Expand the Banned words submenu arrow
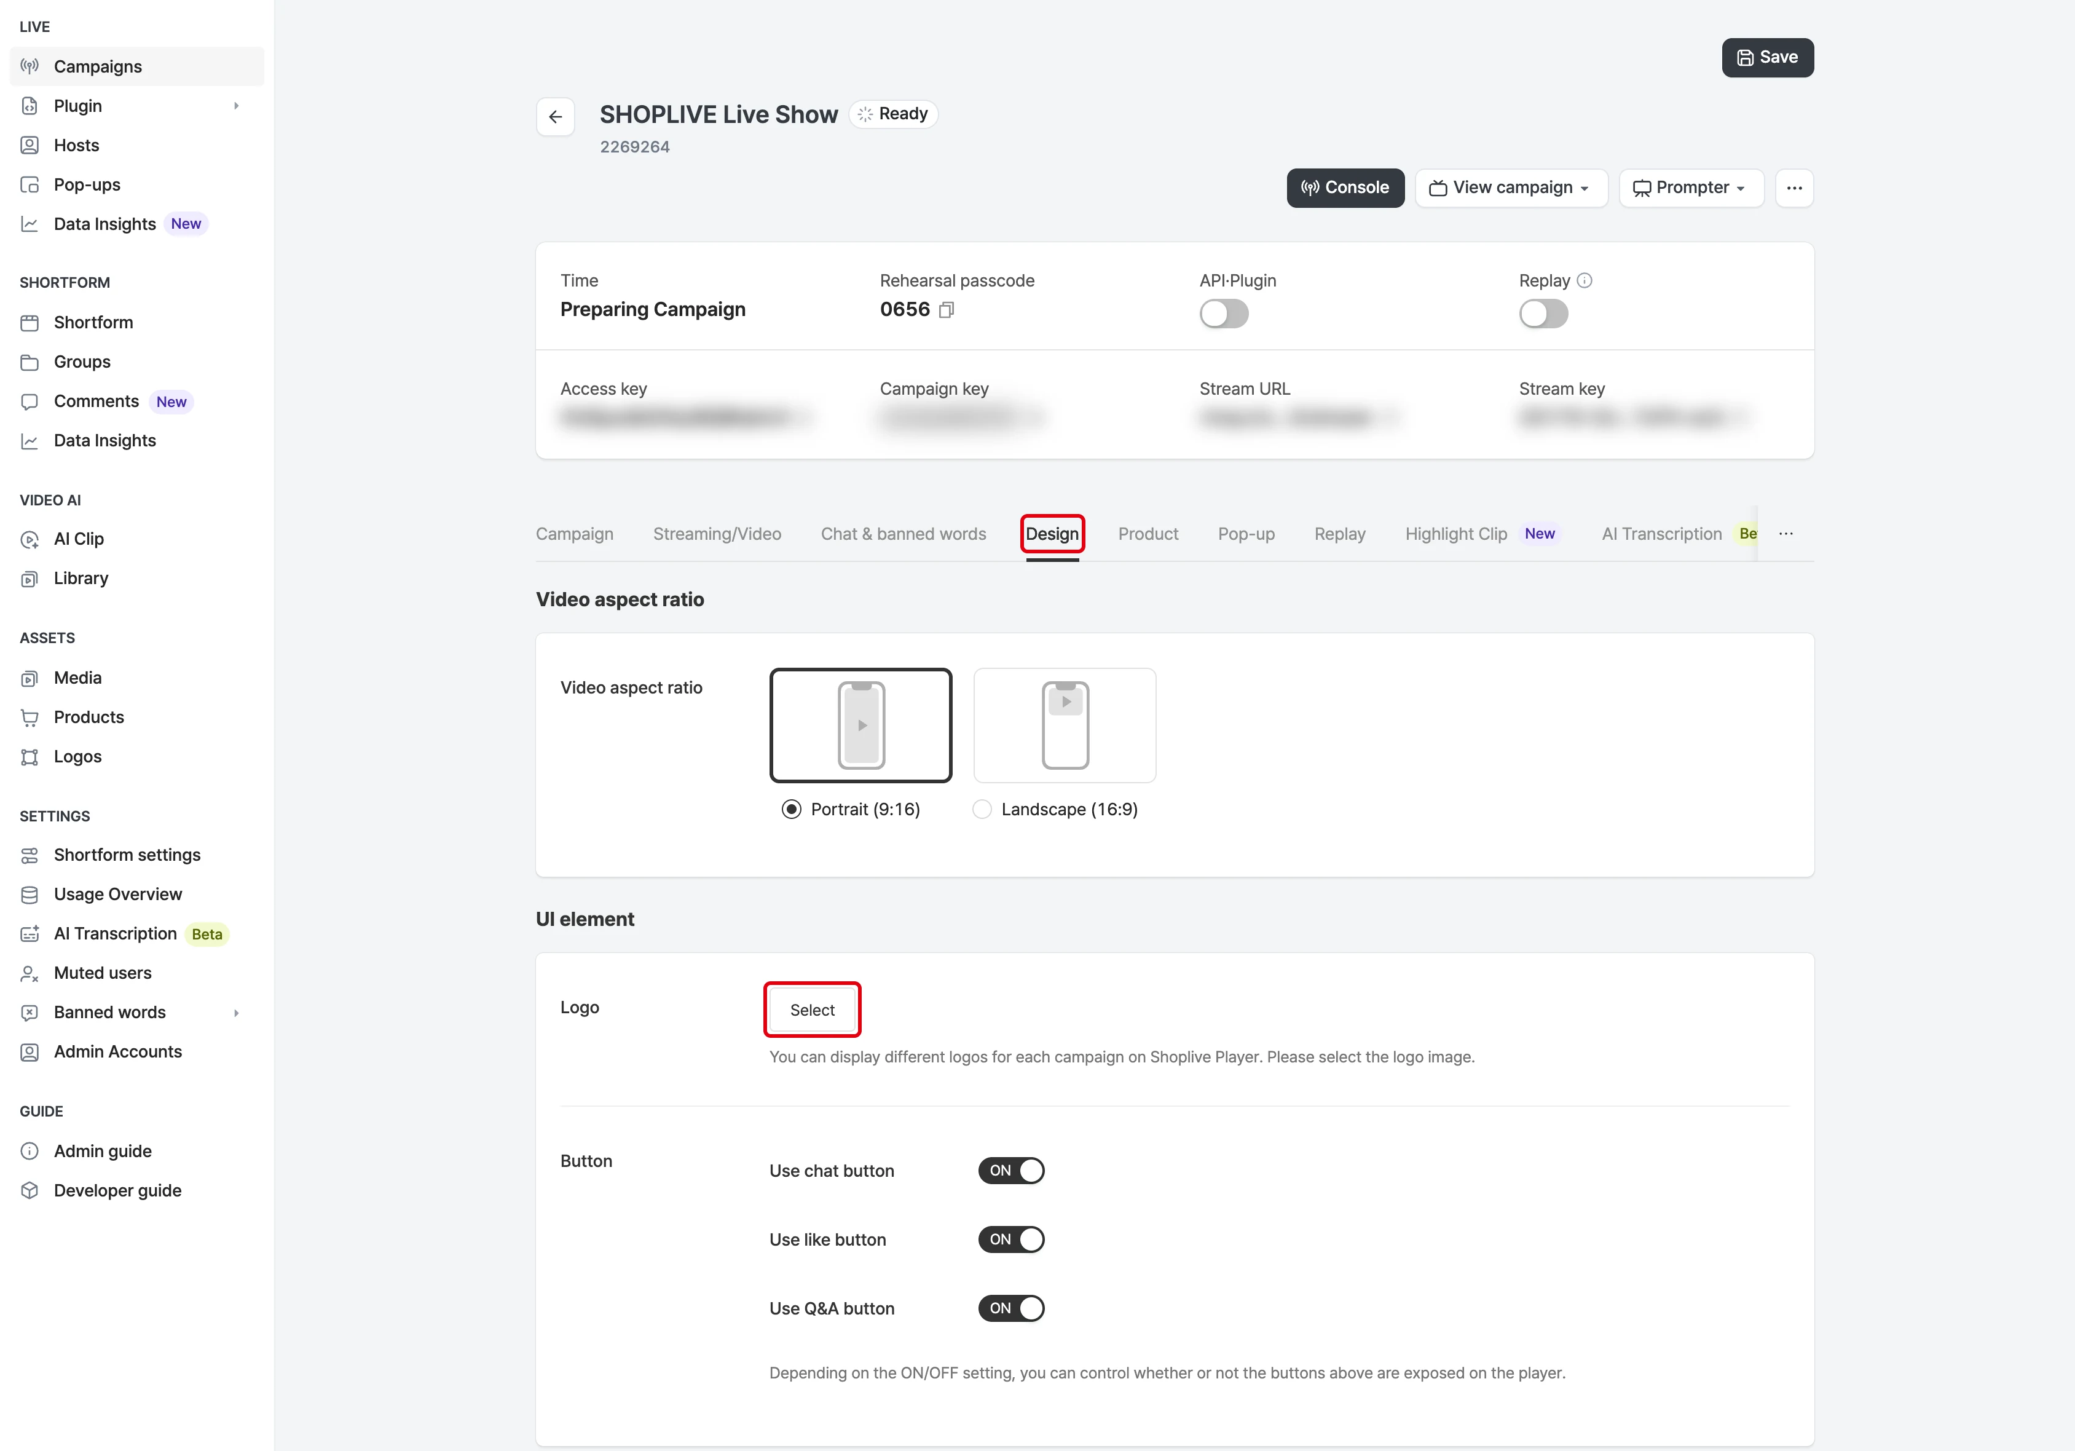This screenshot has height=1451, width=2075. 237,1013
